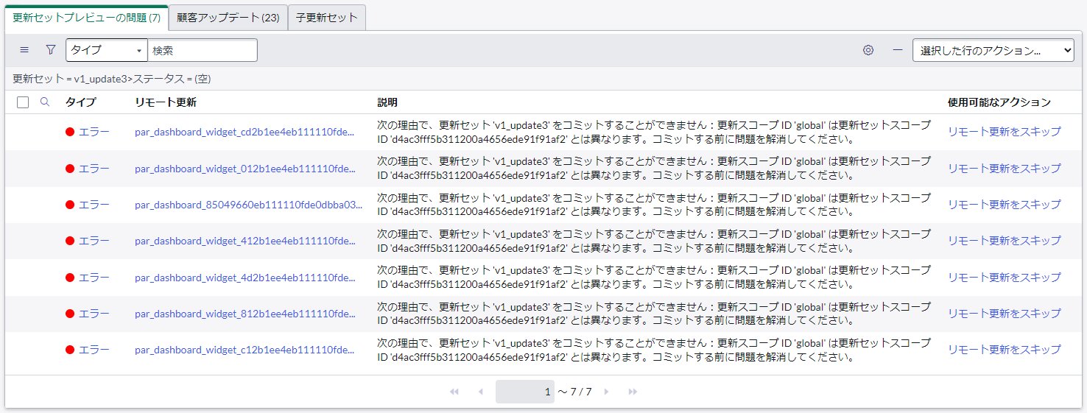Switch to 子更新セット tab
The width and height of the screenshot is (1087, 413).
click(327, 18)
